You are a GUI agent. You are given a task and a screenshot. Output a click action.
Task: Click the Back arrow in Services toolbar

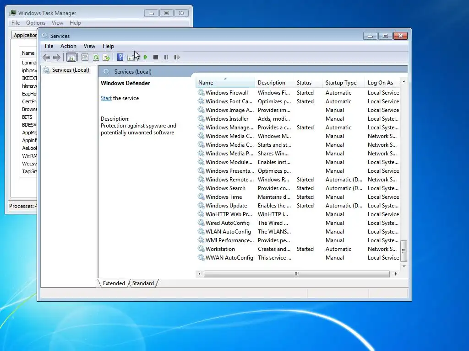click(46, 57)
